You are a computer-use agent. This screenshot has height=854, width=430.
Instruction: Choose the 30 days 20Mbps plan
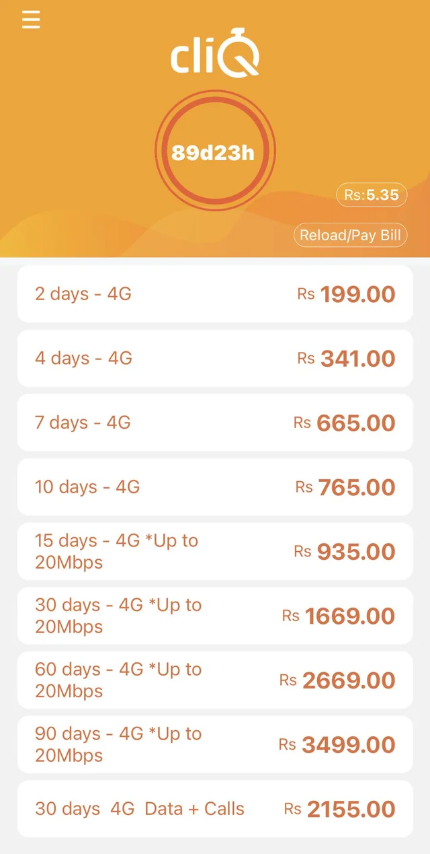pyautogui.click(x=214, y=615)
